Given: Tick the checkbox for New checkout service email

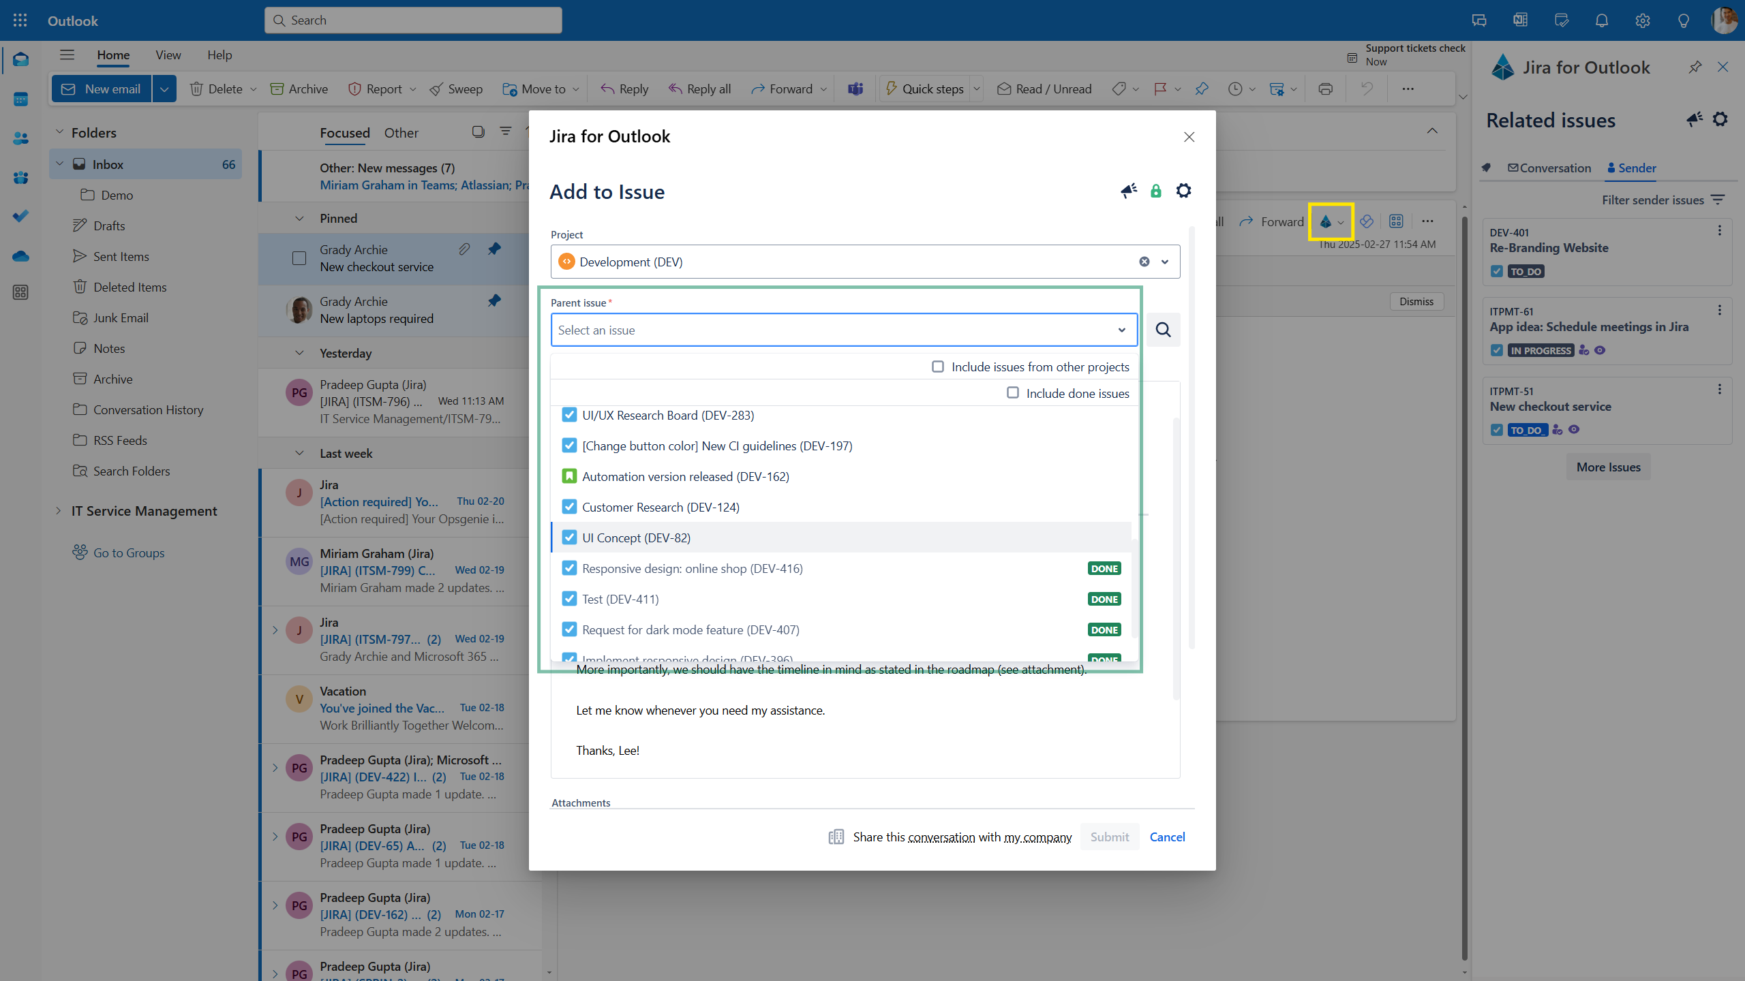Looking at the screenshot, I should click(x=299, y=258).
